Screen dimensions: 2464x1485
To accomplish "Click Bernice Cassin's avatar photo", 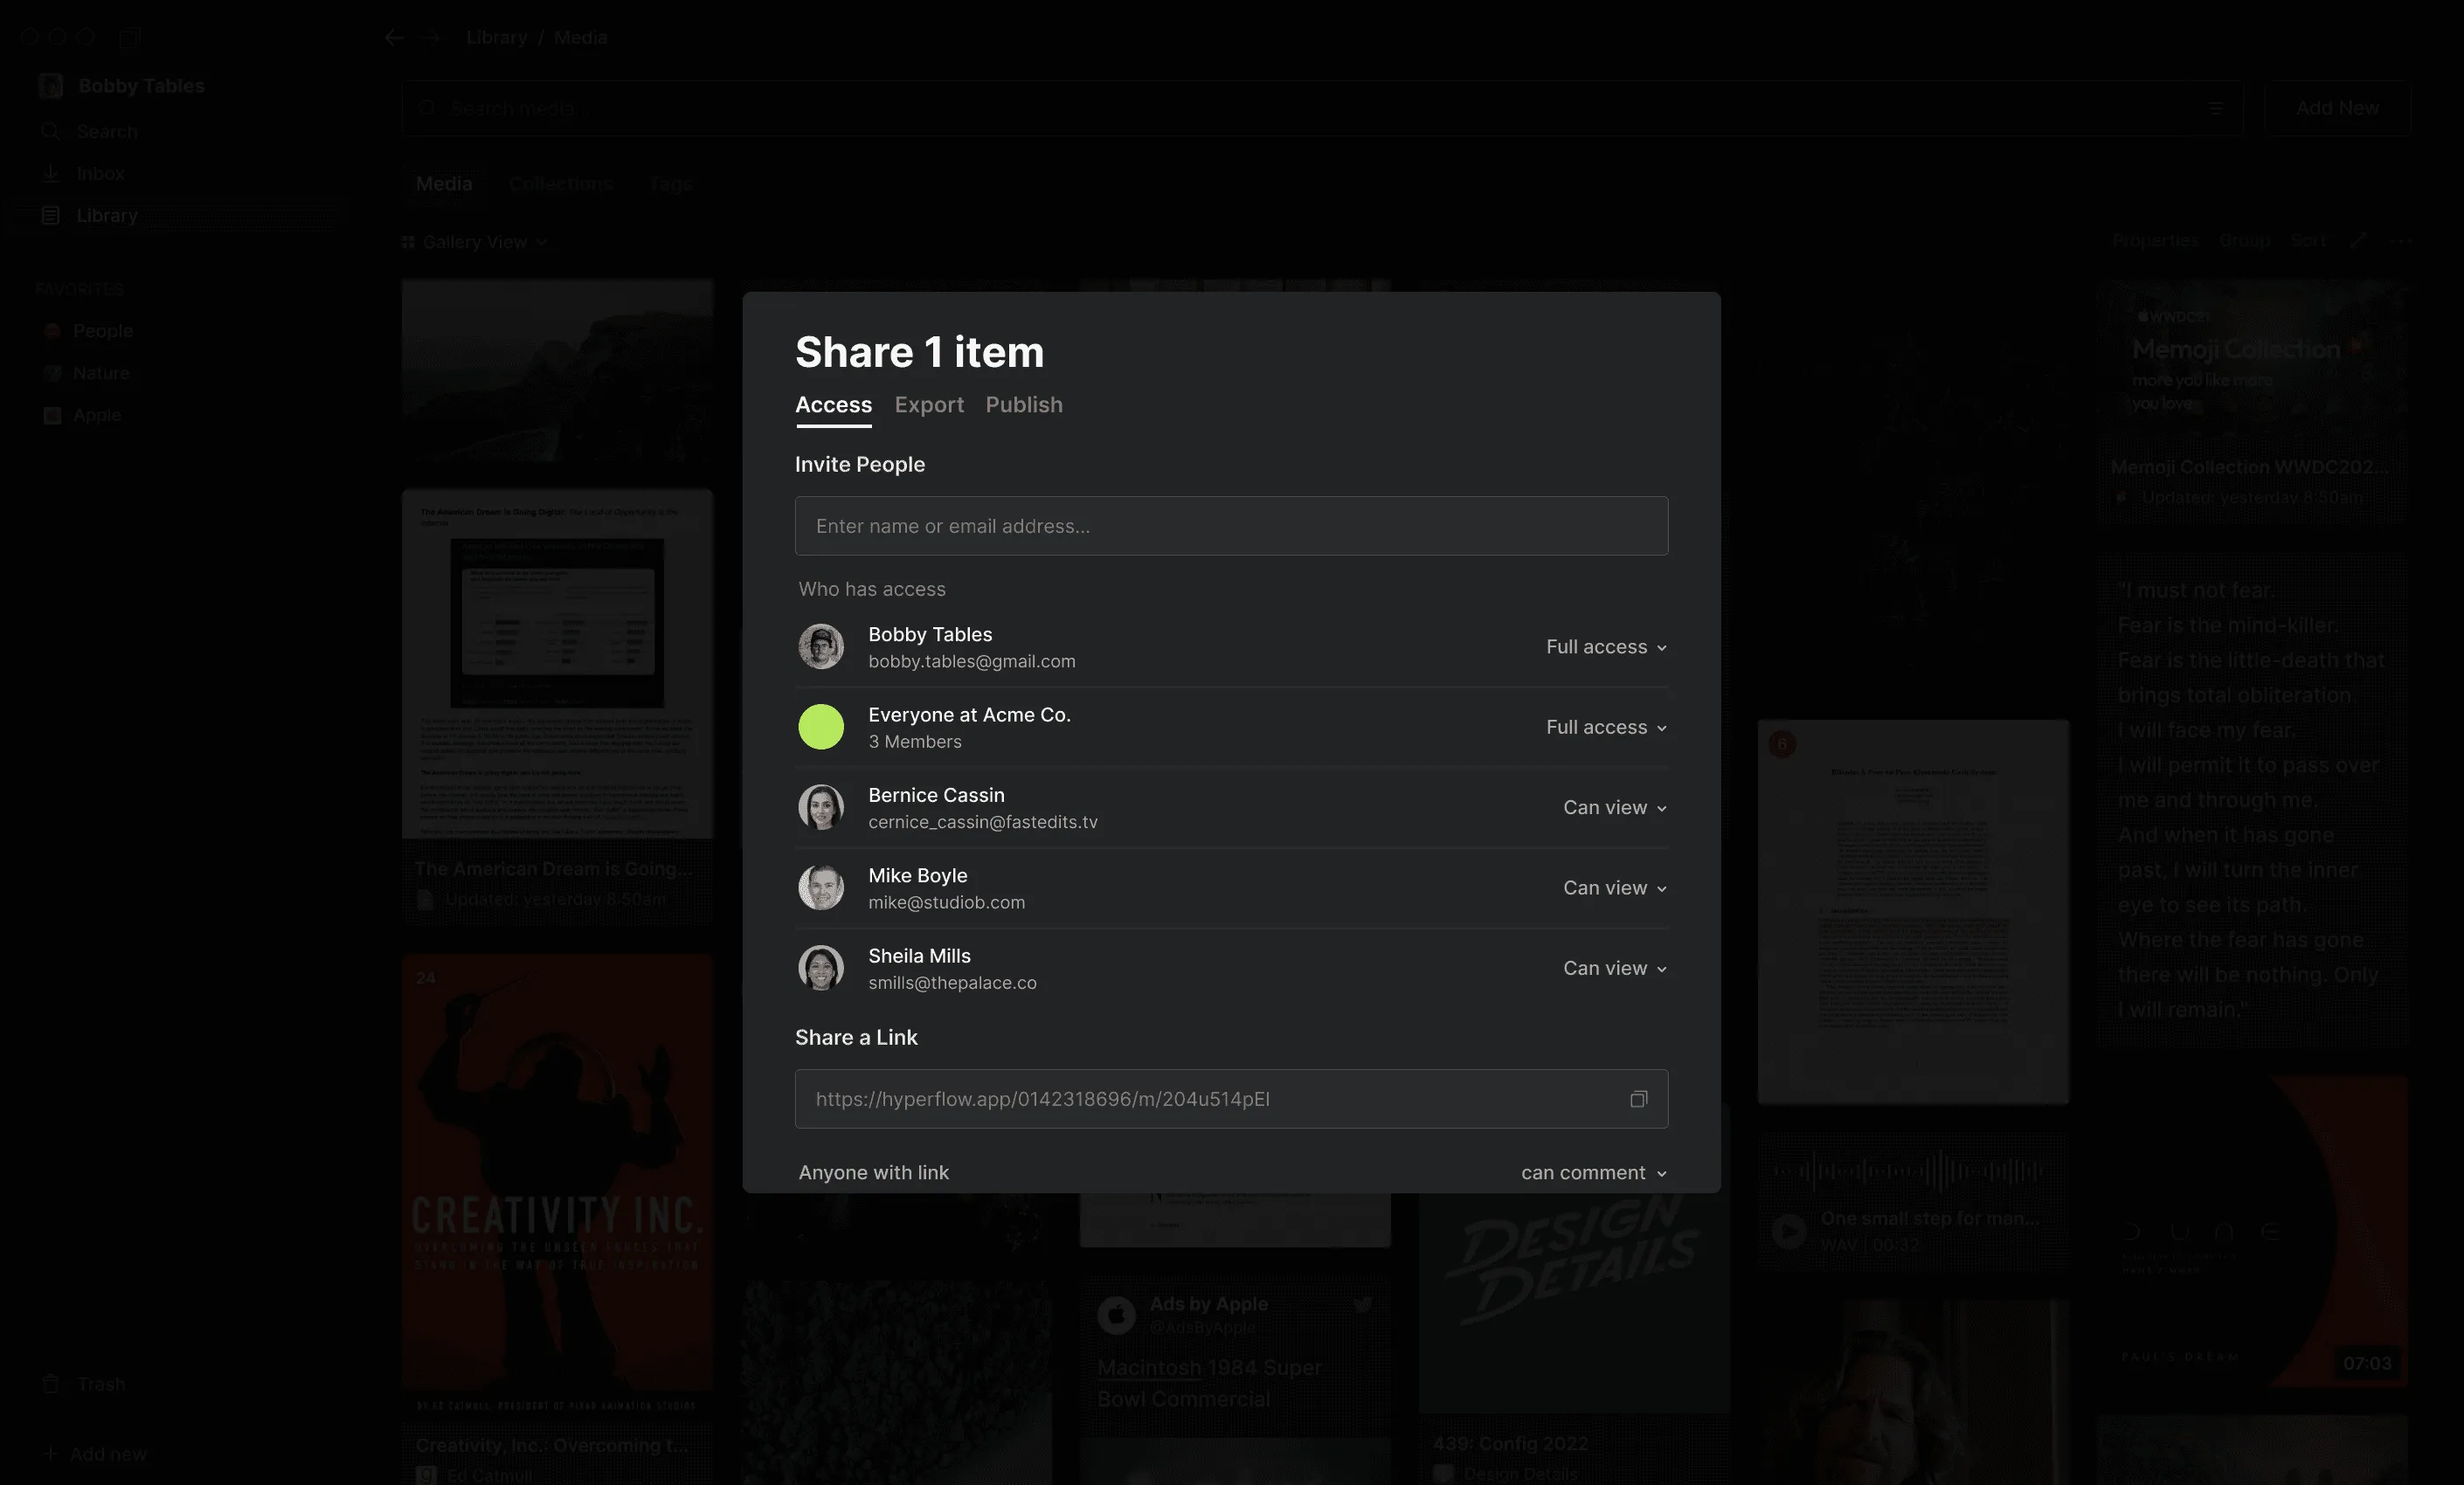I will tap(821, 807).
